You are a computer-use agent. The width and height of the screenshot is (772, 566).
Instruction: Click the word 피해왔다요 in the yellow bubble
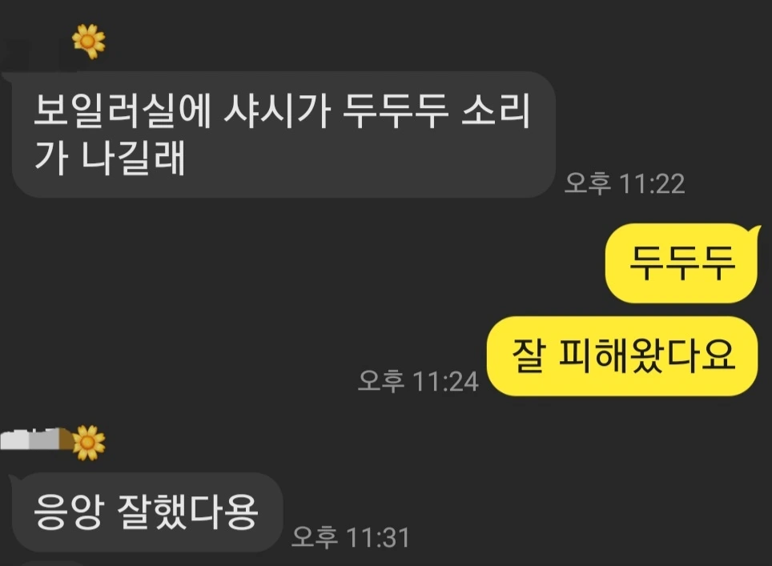tap(647, 355)
